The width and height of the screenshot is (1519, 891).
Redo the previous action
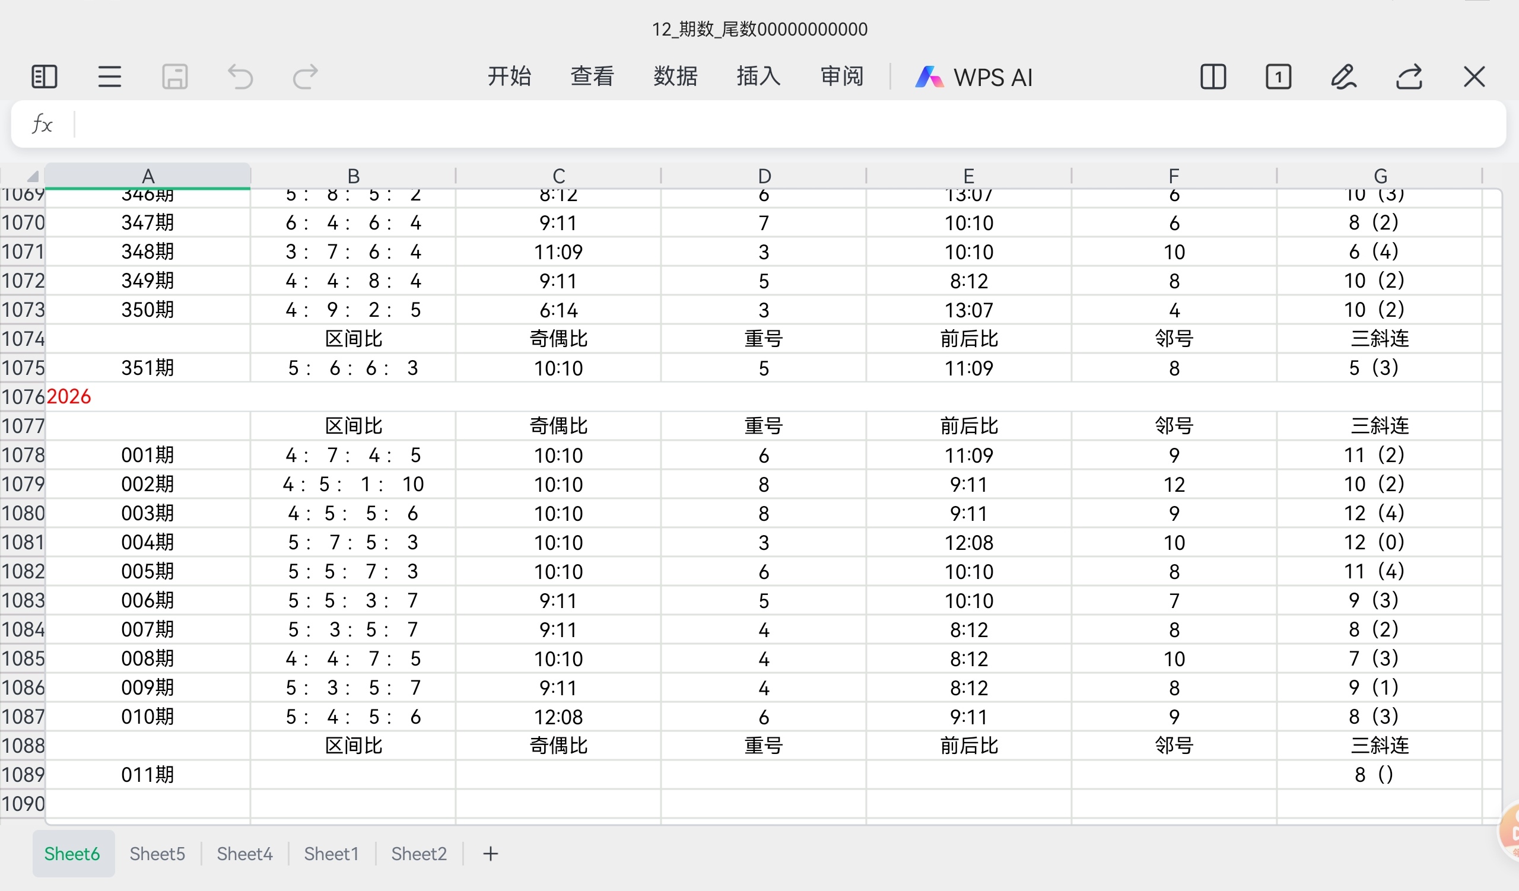305,77
